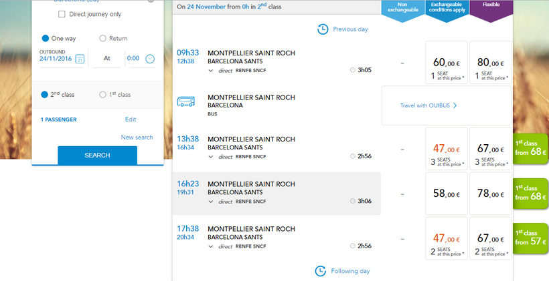Open the outbound date calendar icon
Image resolution: width=549 pixels, height=281 pixels.
click(x=80, y=59)
